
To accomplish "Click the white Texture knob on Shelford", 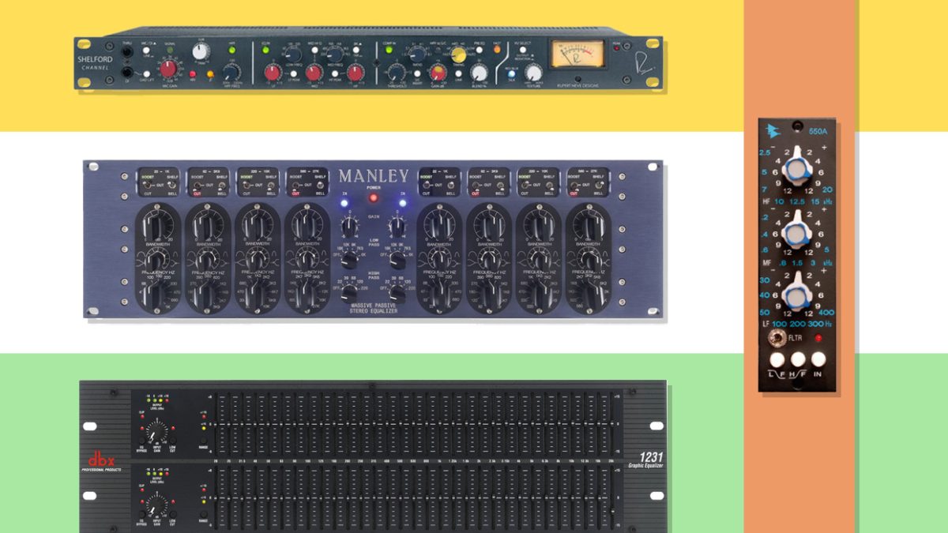I will pyautogui.click(x=535, y=73).
